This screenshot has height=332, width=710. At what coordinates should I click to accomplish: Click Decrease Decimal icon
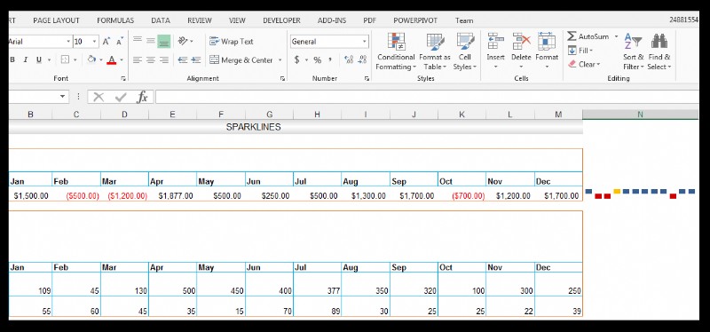click(362, 59)
